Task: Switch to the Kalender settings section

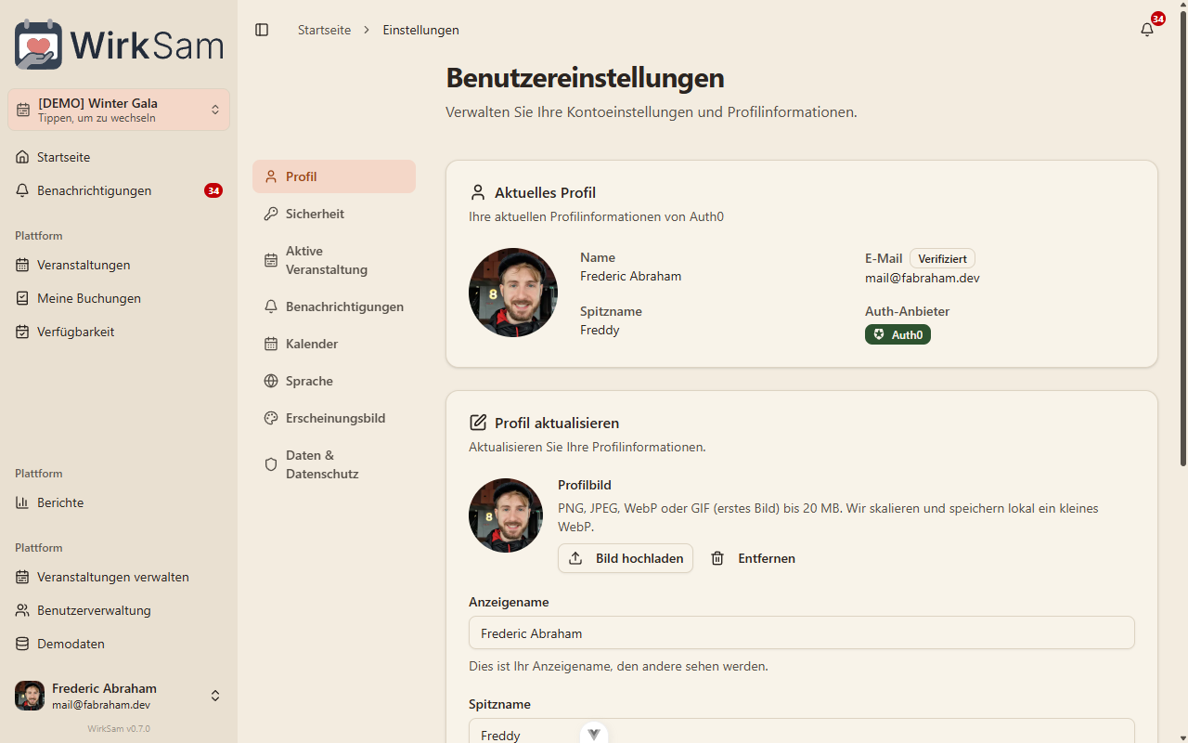Action: (334, 344)
